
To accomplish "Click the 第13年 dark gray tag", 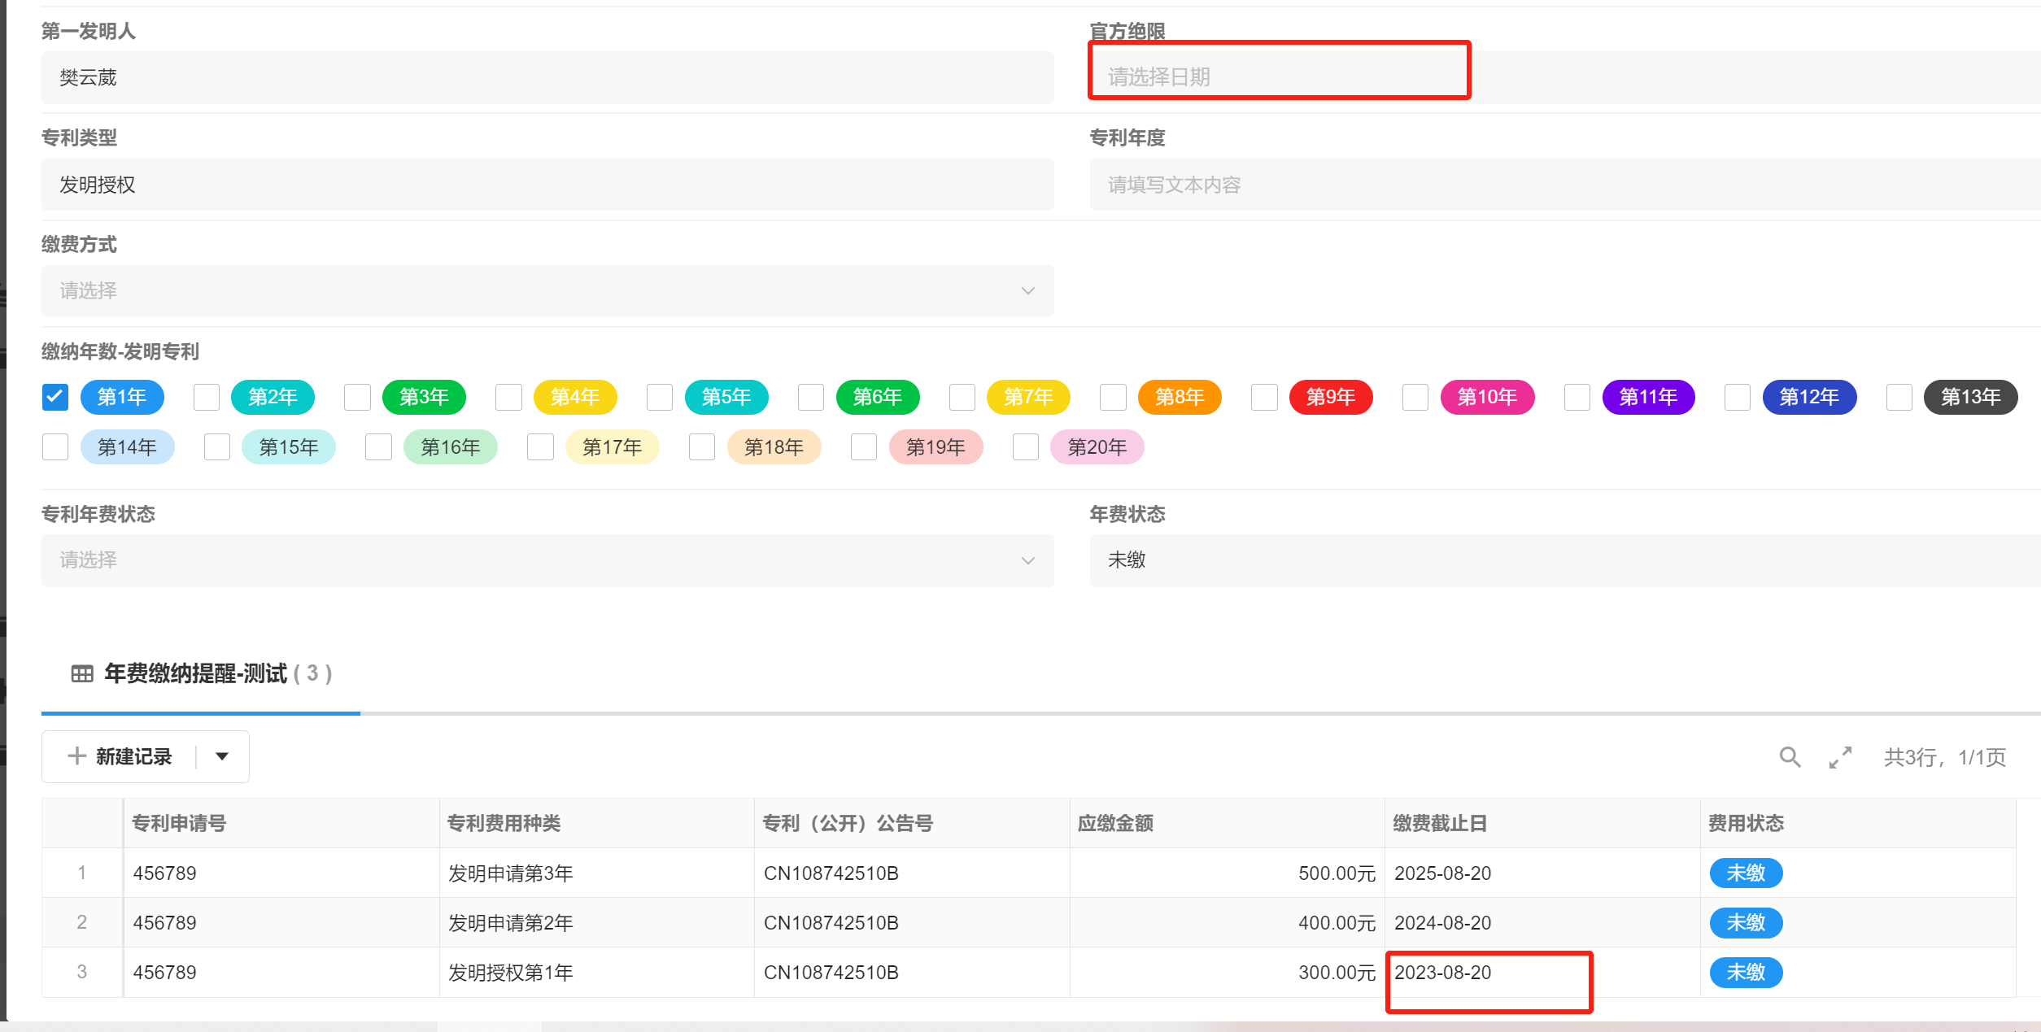I will [1970, 397].
